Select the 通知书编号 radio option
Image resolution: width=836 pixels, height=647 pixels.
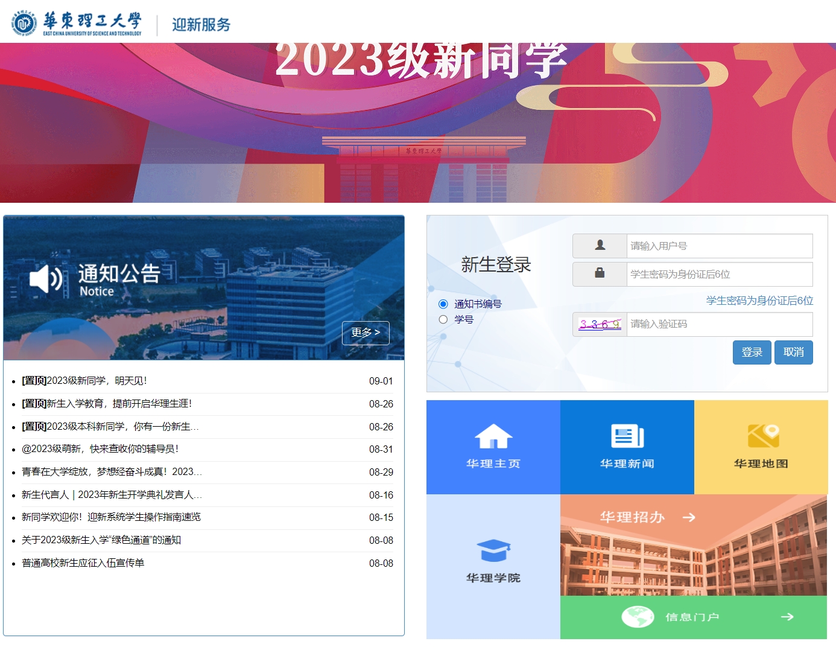(443, 304)
